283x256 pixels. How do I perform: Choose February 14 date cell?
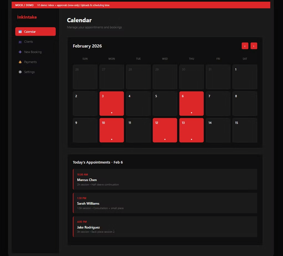tap(218, 130)
